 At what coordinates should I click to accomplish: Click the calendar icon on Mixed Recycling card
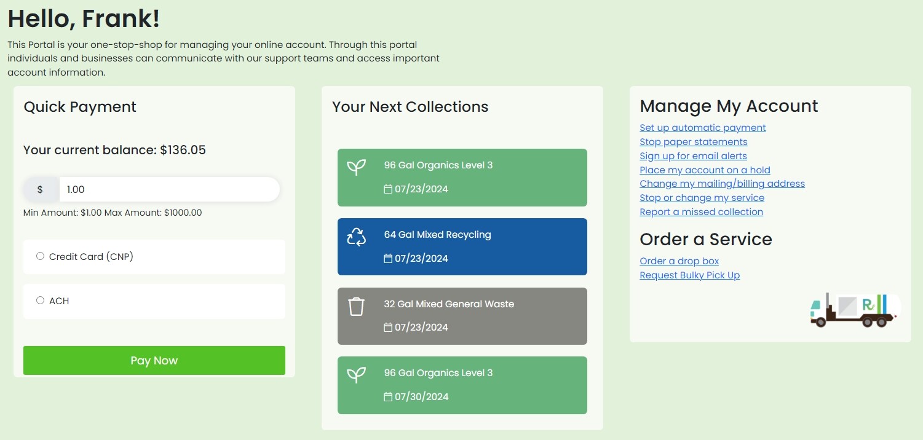tap(388, 259)
